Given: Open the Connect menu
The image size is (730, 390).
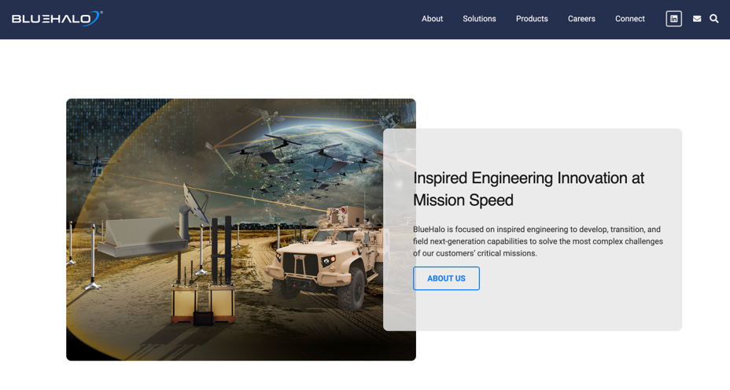Looking at the screenshot, I should pyautogui.click(x=630, y=19).
